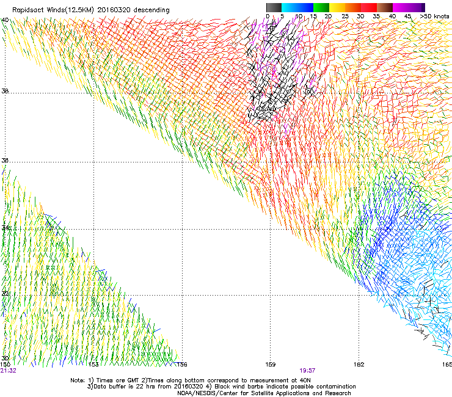Click the latitude '40' axis label
Image resolution: width=452 pixels, height=397 pixels.
(x=5, y=20)
